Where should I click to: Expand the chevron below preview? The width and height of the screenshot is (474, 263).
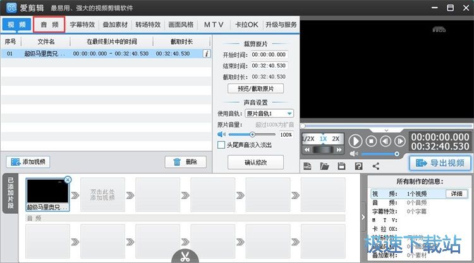click(386, 131)
